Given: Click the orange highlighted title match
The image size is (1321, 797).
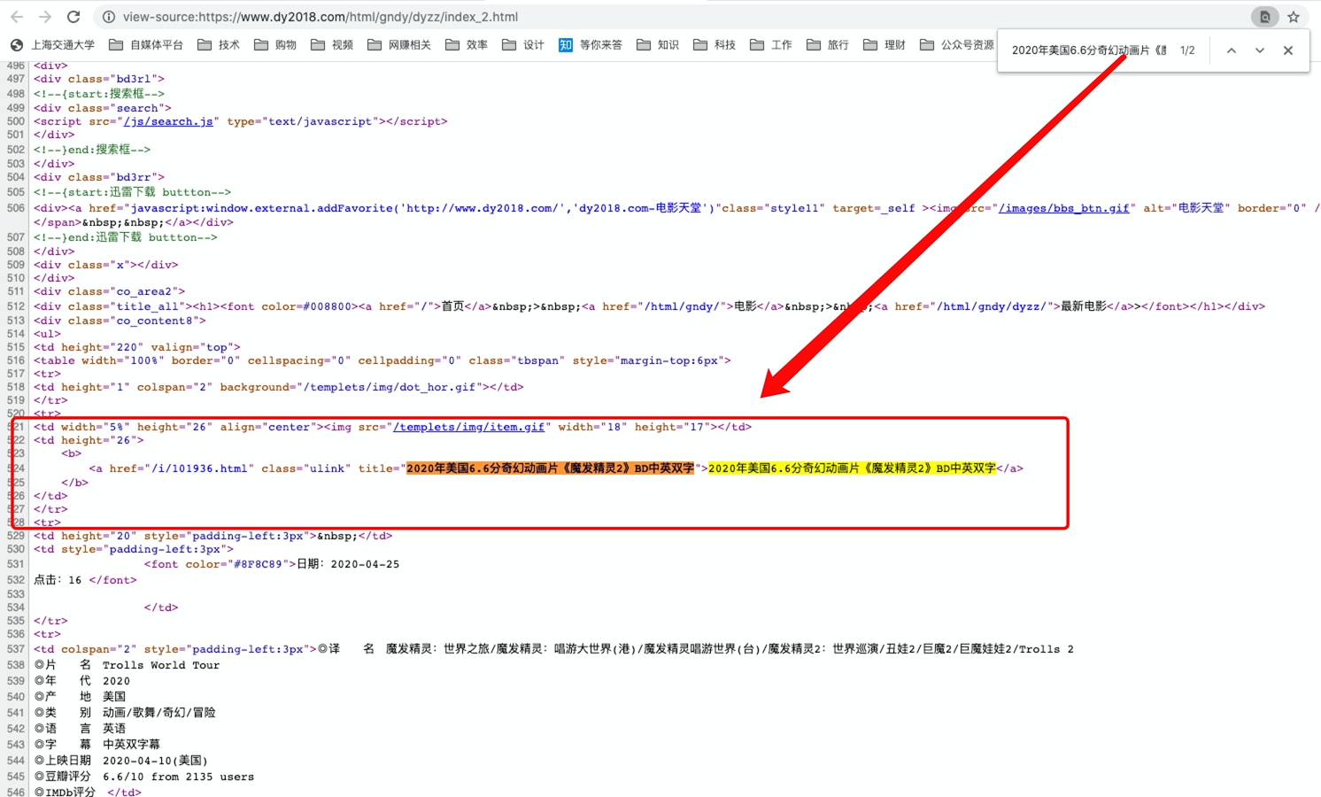Looking at the screenshot, I should [x=550, y=468].
